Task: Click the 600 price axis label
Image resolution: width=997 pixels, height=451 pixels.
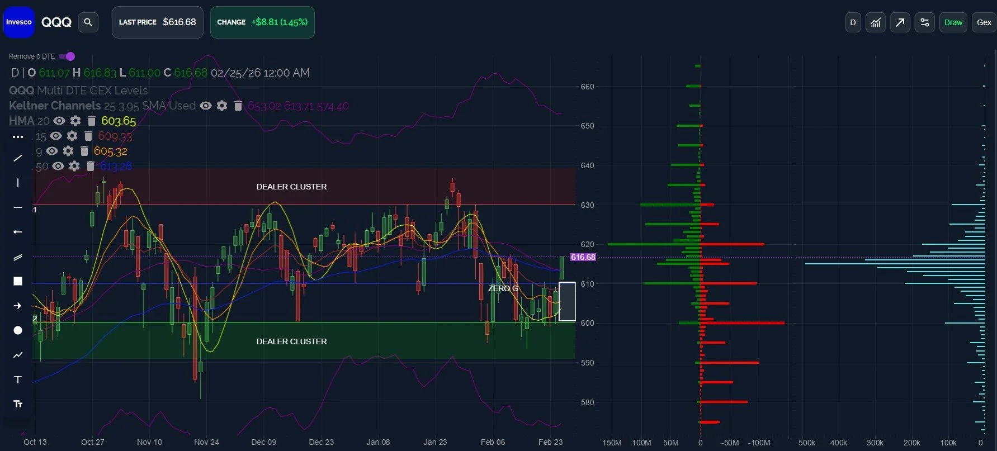Action: coord(587,323)
